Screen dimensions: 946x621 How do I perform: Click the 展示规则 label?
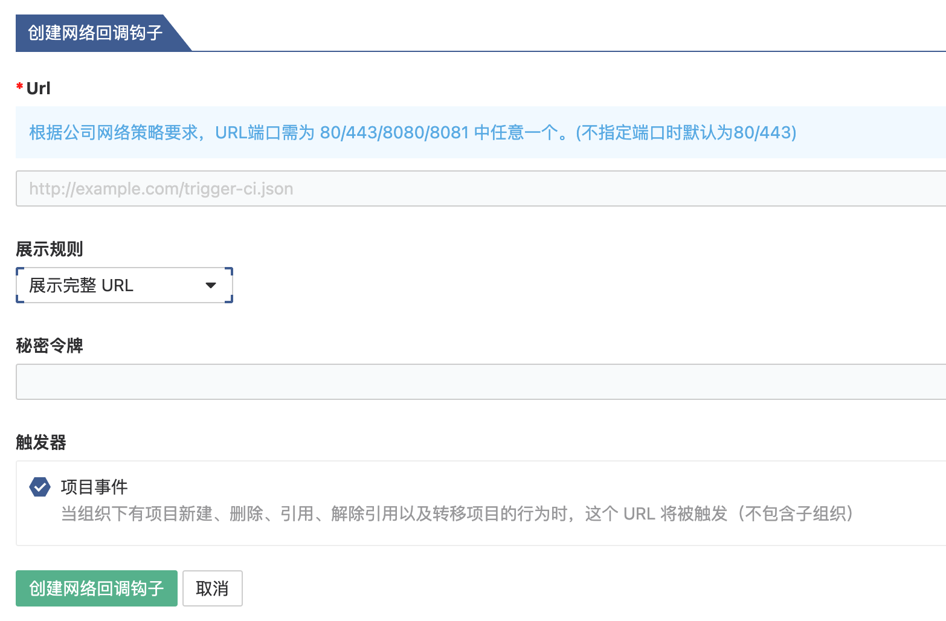pyautogui.click(x=50, y=249)
